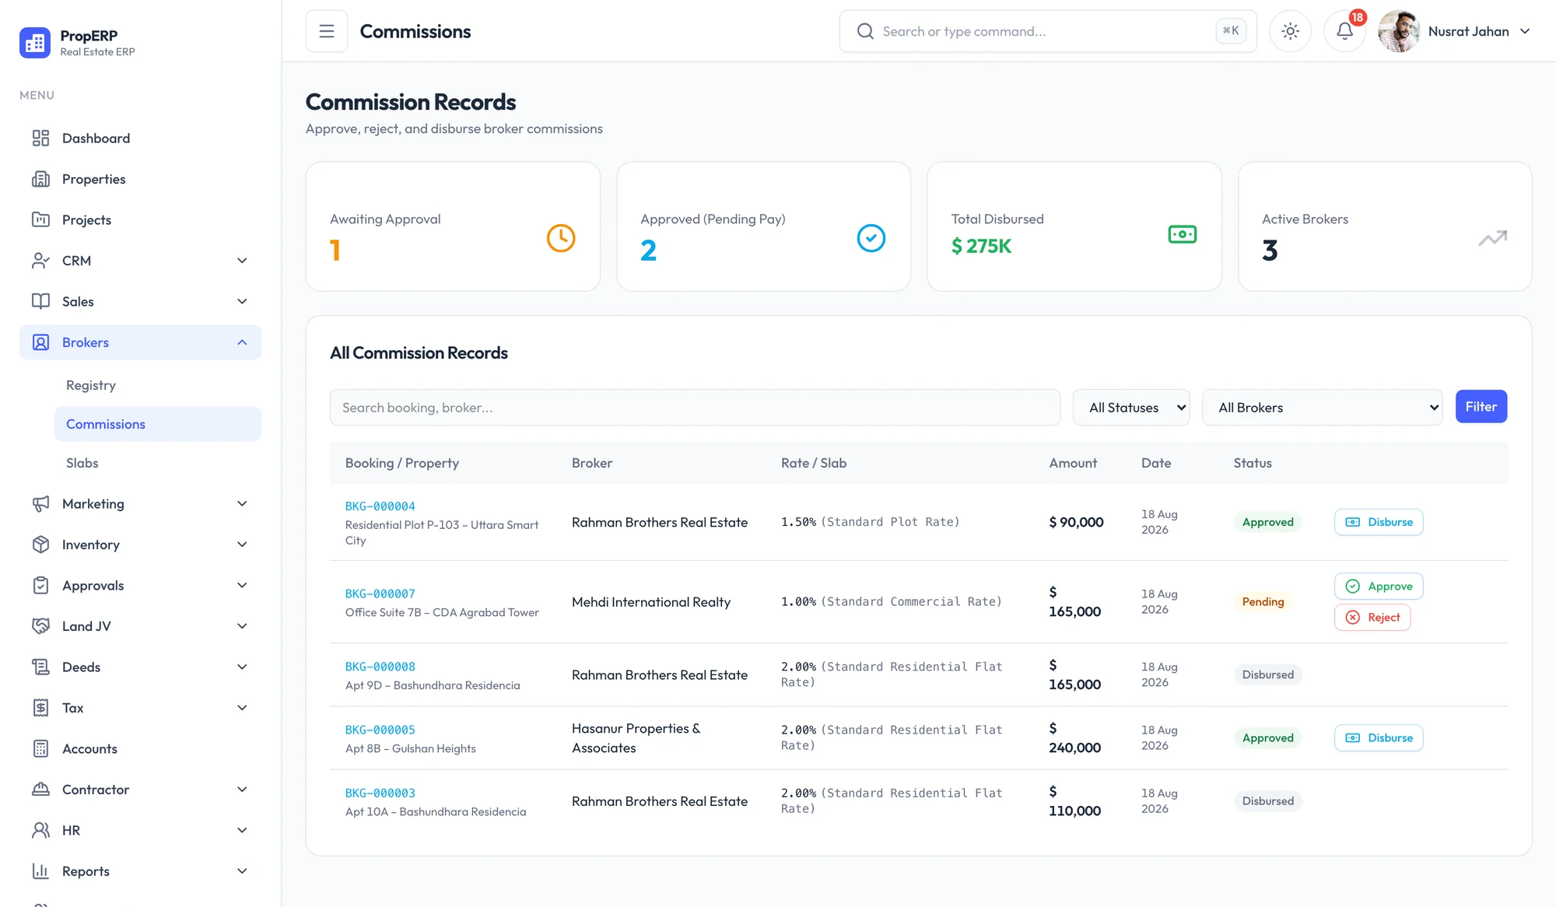
Task: Reject the BKG-000007 commission
Action: point(1372,618)
